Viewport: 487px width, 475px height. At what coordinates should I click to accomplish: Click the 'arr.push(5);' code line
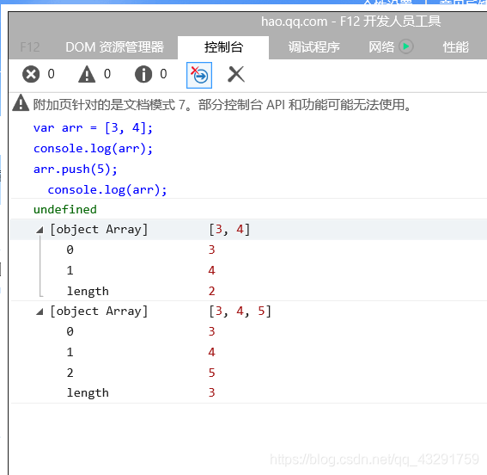(76, 170)
